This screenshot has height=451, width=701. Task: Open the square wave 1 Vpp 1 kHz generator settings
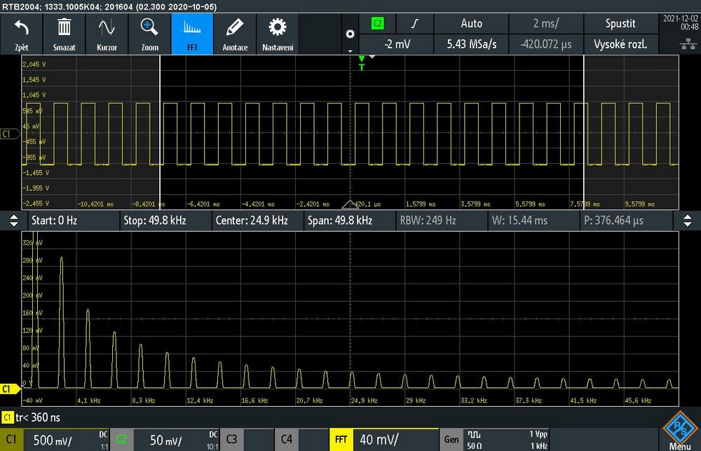point(506,439)
